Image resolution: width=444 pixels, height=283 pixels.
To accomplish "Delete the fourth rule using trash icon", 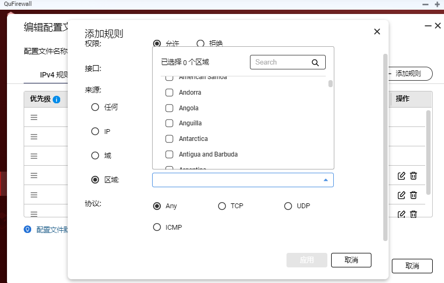I will tap(413, 175).
